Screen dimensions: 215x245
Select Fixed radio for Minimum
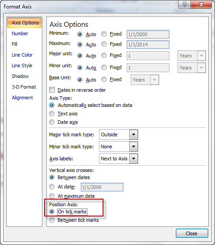pyautogui.click(x=104, y=34)
